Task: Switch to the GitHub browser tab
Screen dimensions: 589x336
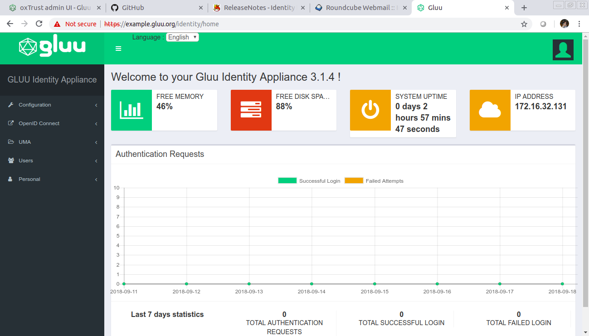Action: click(133, 8)
